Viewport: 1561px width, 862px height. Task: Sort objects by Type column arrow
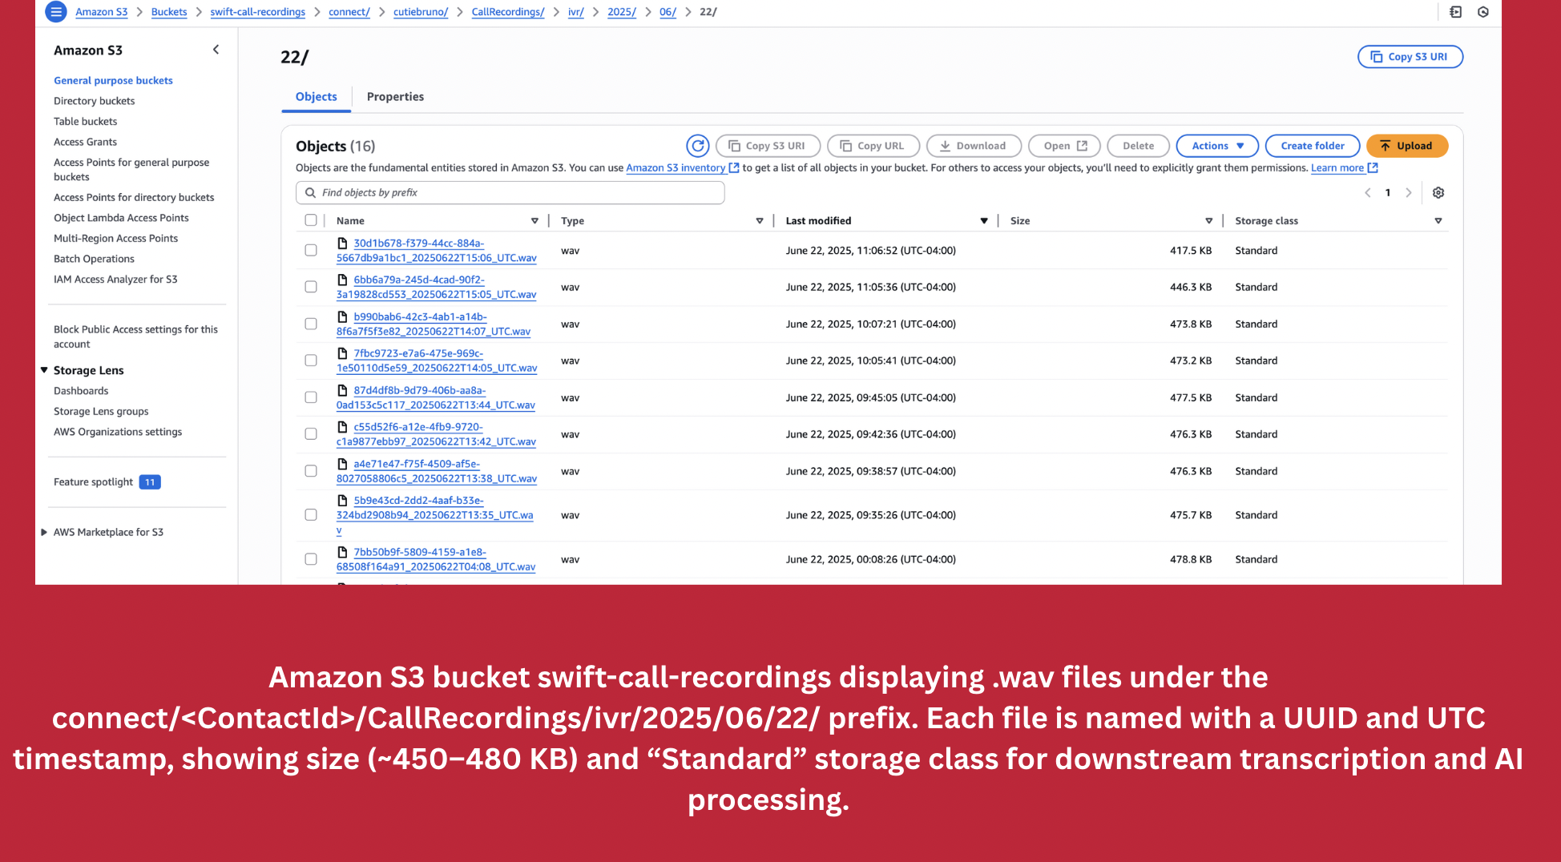point(760,221)
